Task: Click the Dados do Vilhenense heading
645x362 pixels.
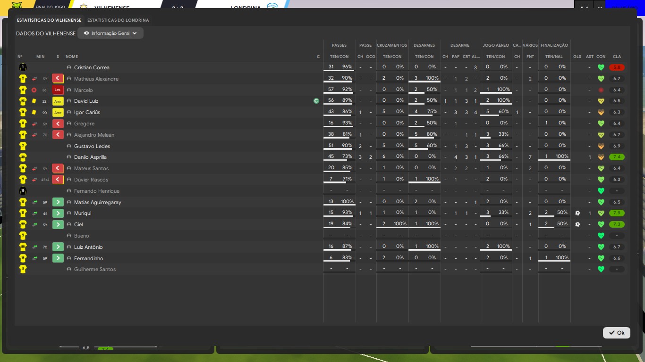Action: 45,33
